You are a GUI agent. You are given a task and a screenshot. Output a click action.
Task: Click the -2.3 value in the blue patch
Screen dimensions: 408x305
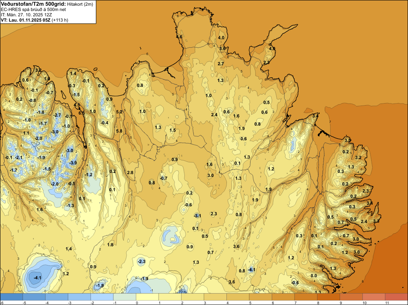pos(141,261)
